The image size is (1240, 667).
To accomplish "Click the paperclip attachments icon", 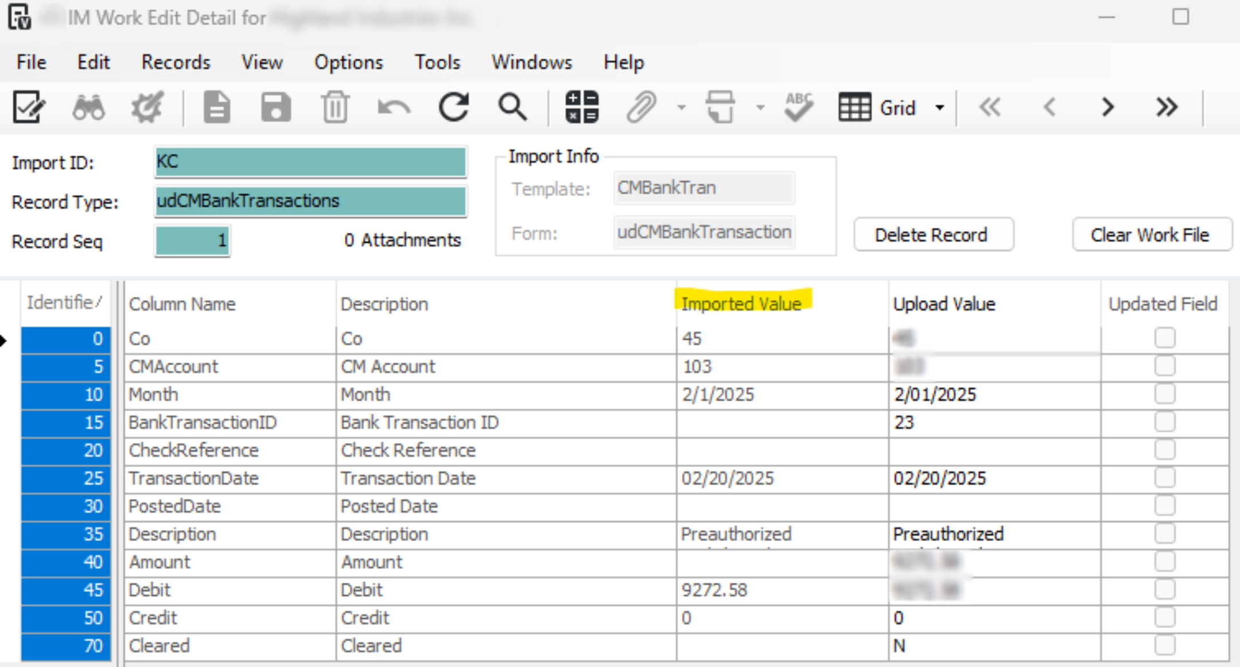I will point(640,107).
